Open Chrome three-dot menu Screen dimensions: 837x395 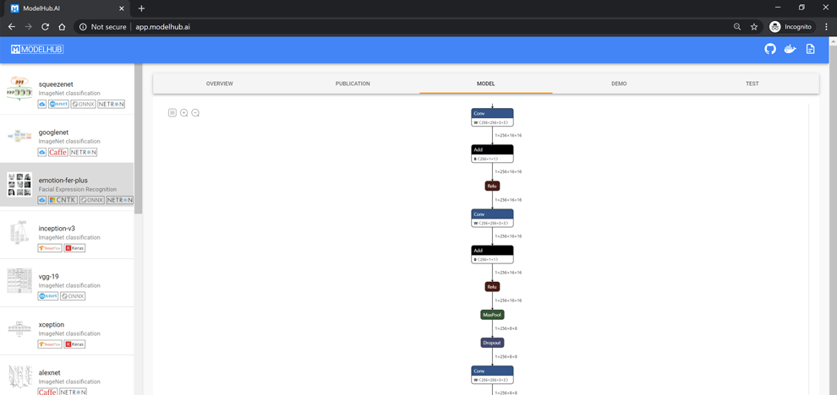(826, 27)
